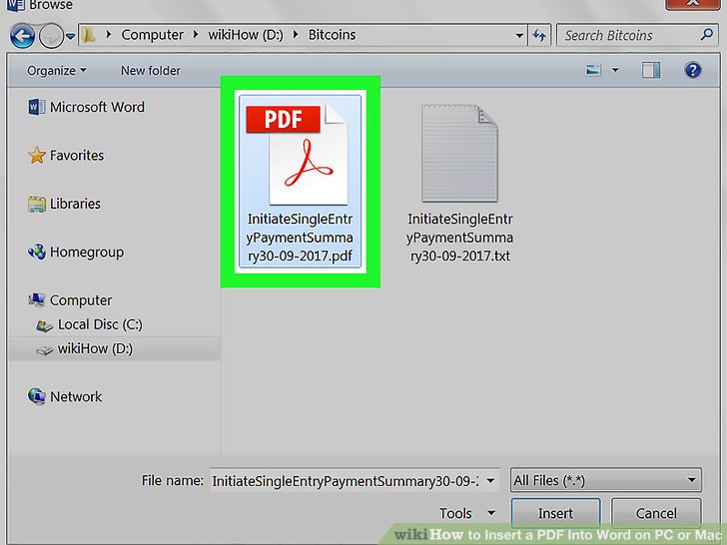Click the refresh button beside address bar

540,35
